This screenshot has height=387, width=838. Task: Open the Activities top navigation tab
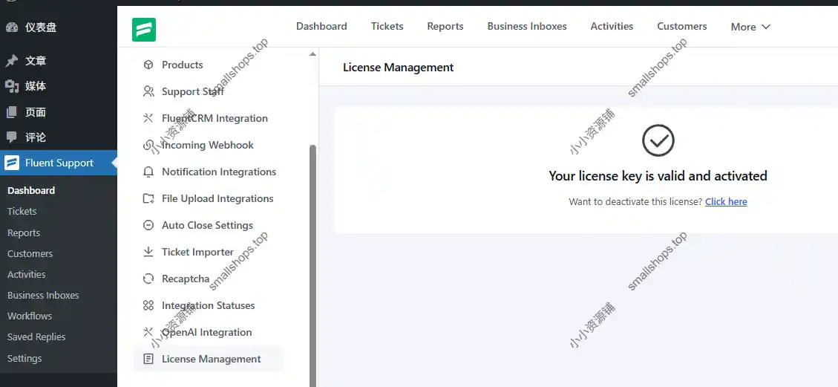click(x=612, y=26)
